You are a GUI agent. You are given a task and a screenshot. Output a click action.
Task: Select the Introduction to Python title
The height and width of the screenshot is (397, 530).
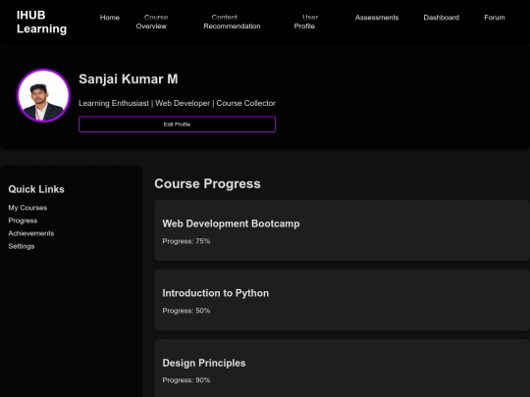[x=216, y=293]
